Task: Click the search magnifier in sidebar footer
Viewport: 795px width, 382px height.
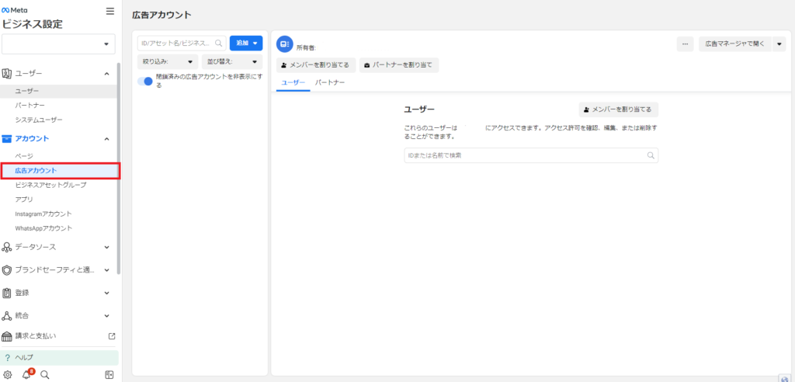Action: coord(45,374)
